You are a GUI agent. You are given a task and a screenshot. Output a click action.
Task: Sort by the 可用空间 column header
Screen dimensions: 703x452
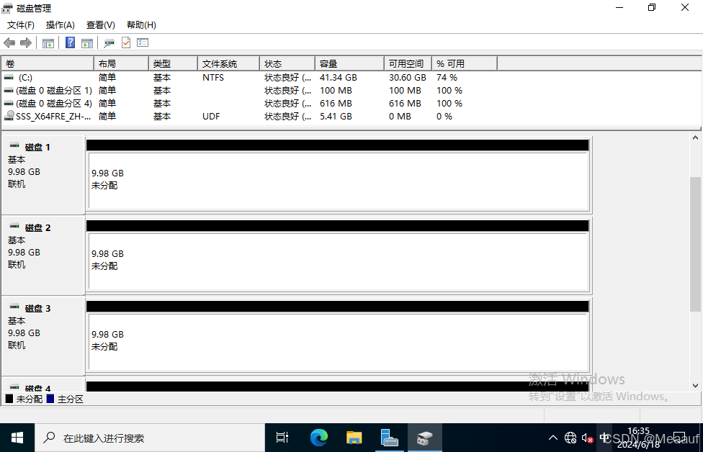tap(408, 63)
